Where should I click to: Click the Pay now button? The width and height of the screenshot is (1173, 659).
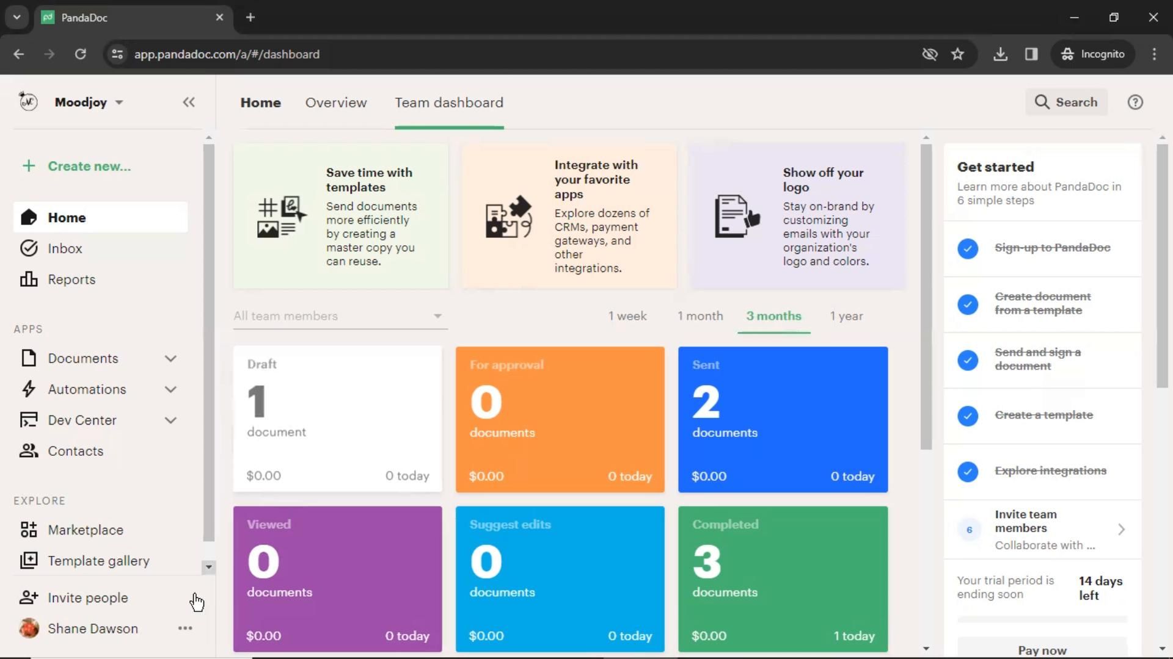click(1042, 650)
